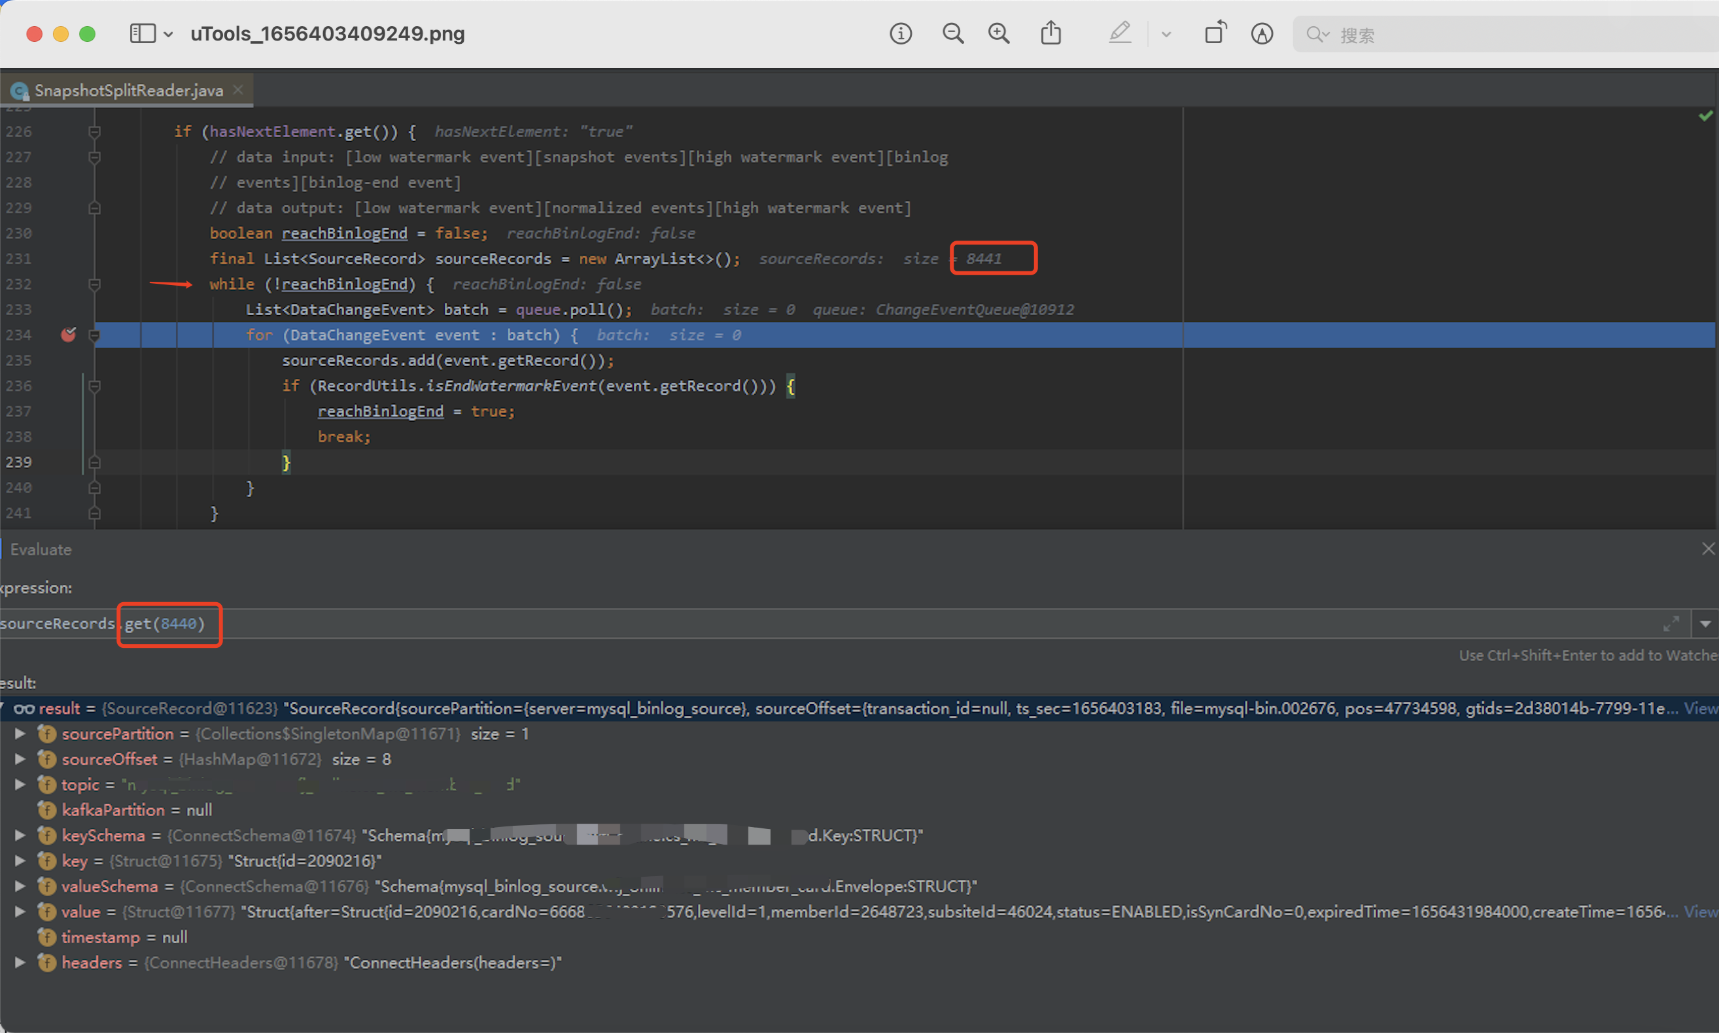Click the value field icon
1719x1033 pixels.
(x=46, y=912)
